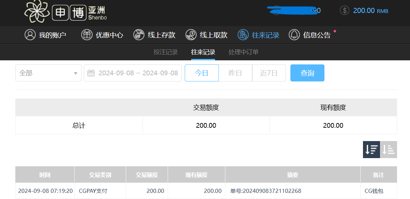Click the 线上存款 deposit icon
Image resolution: width=410 pixels, height=199 pixels.
[139, 35]
